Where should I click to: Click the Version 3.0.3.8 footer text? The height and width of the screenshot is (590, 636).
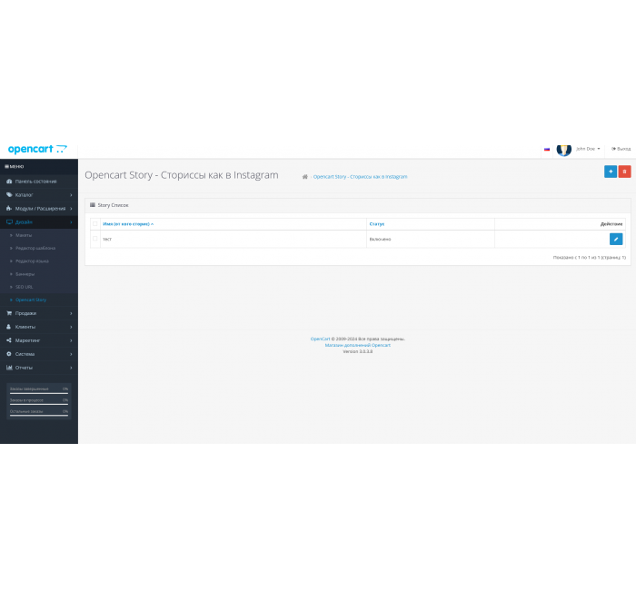[x=358, y=351]
